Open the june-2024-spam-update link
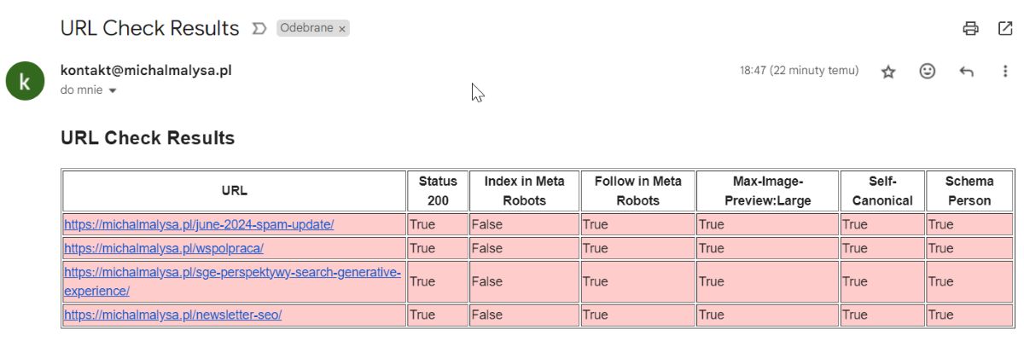 tap(199, 224)
